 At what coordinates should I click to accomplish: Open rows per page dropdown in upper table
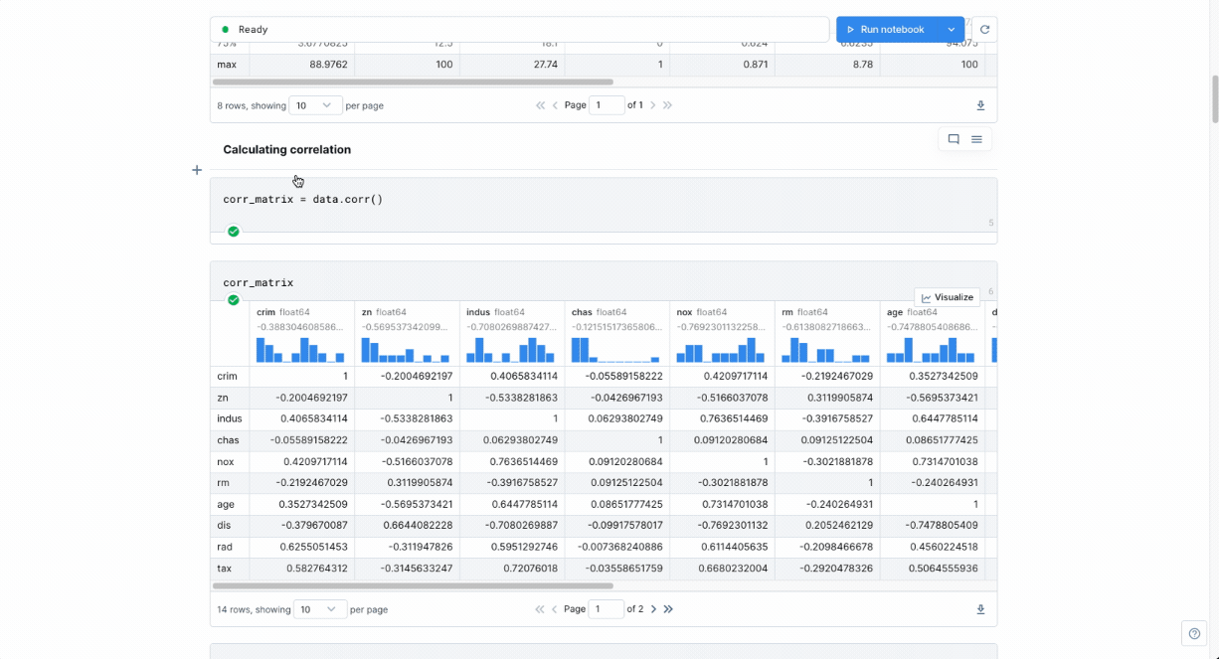317,105
